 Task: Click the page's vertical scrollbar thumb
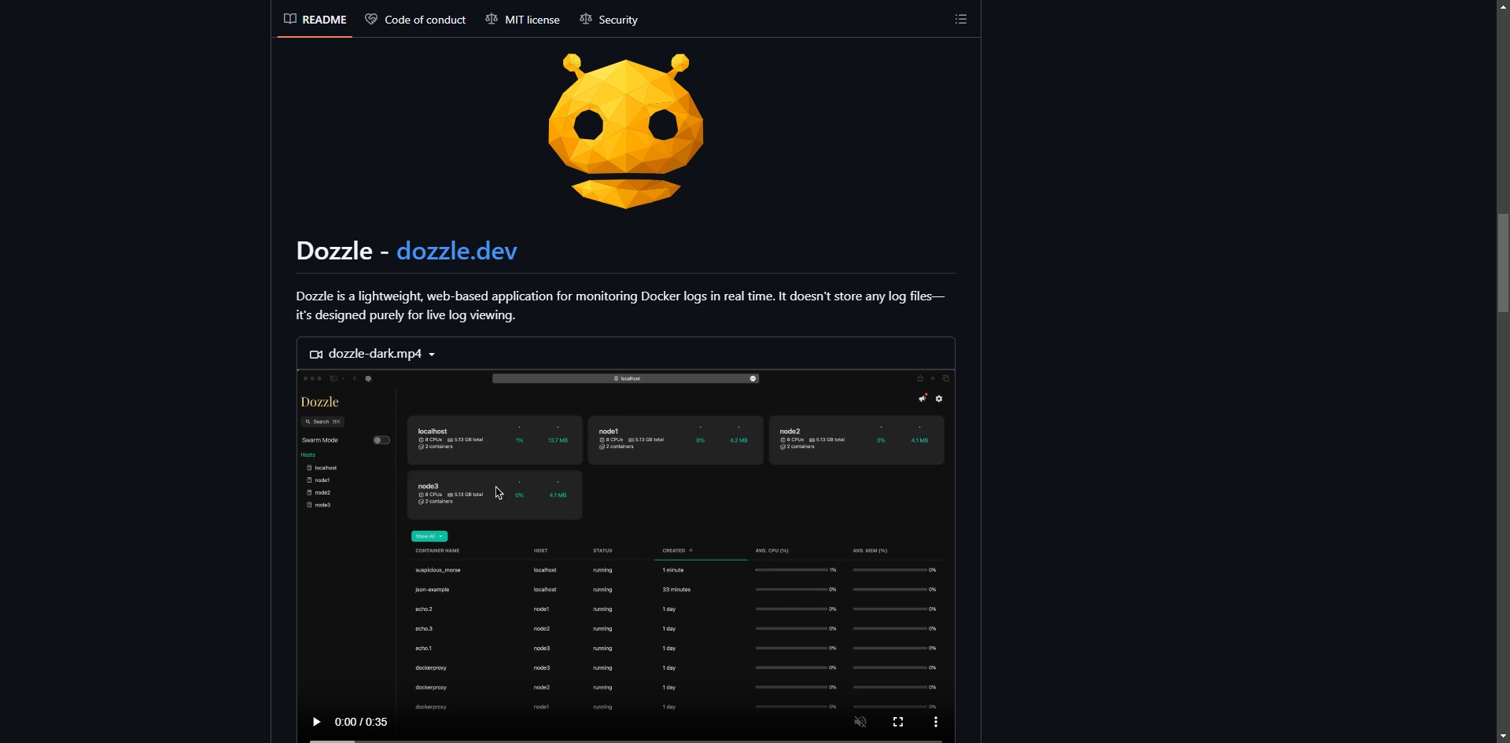point(1503,263)
